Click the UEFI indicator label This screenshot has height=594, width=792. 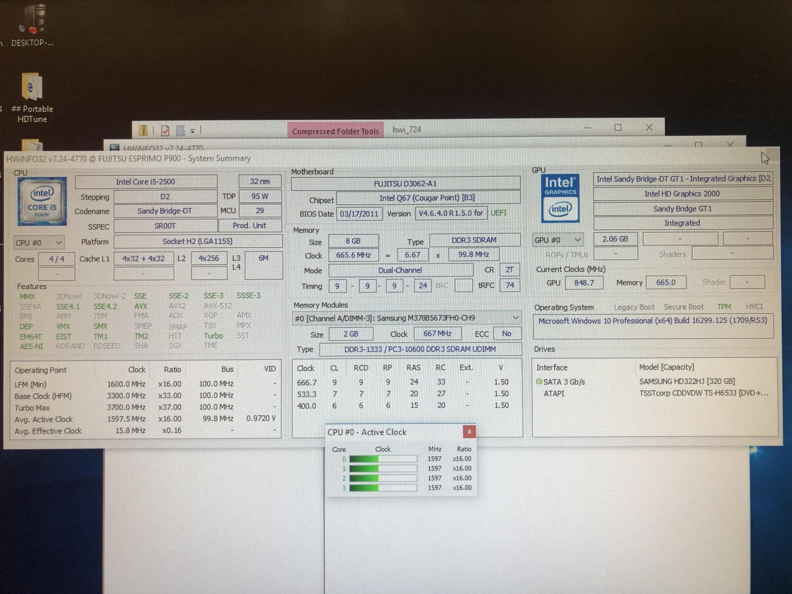tap(499, 213)
